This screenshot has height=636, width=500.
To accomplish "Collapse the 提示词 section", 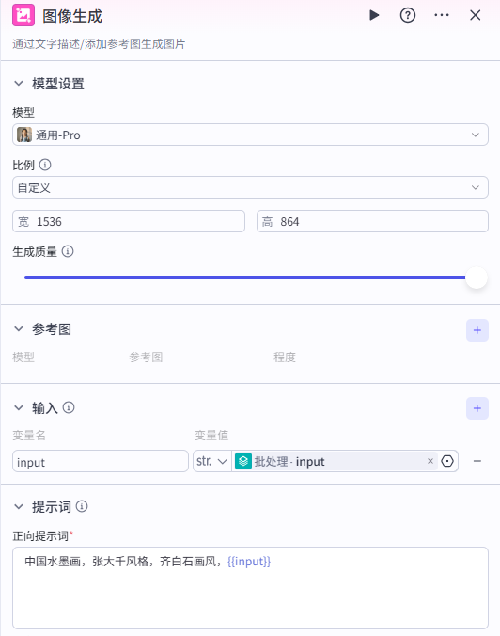I will pos(19,506).
